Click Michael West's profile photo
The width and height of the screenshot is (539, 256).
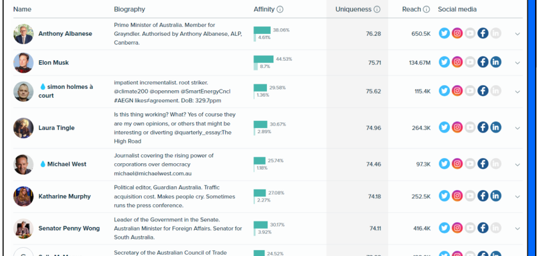point(23,164)
